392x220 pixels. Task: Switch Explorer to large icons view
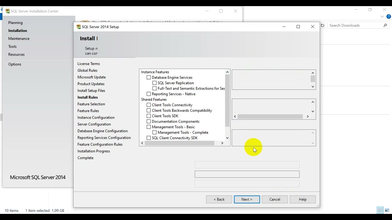coord(387,211)
